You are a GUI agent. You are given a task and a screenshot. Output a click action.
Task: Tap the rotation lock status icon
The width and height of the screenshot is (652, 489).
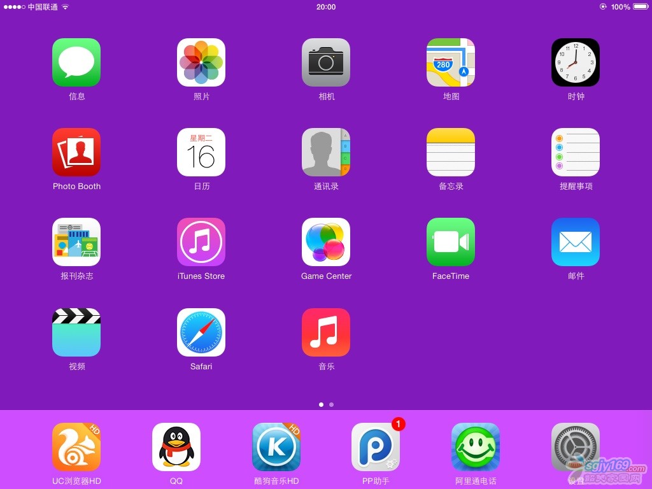(x=603, y=6)
